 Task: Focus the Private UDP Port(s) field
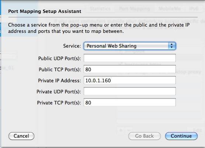tap(130, 91)
